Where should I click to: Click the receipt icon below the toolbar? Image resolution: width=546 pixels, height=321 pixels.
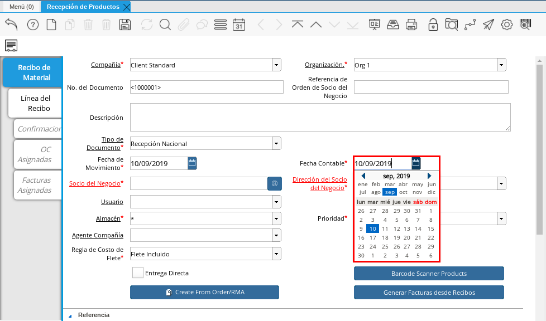(11, 46)
